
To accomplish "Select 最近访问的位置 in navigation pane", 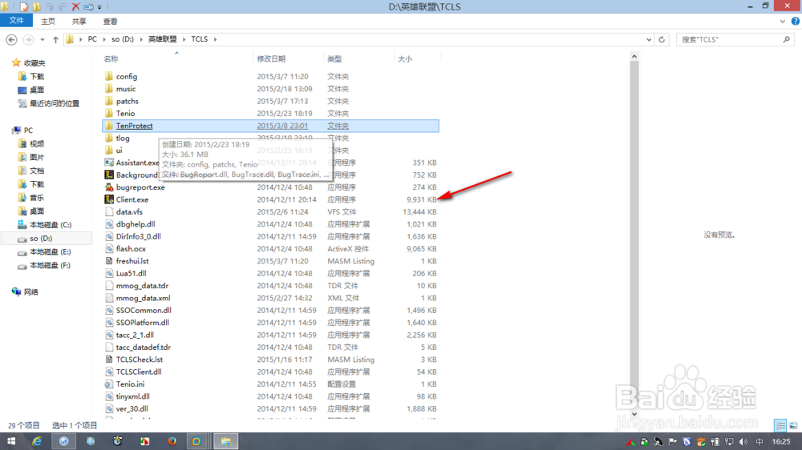I will pyautogui.click(x=55, y=103).
